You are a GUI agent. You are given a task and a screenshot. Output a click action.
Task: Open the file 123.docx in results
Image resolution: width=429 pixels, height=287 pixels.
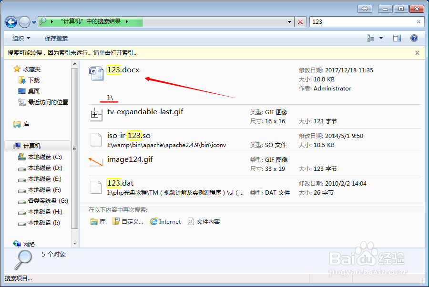[x=123, y=69]
